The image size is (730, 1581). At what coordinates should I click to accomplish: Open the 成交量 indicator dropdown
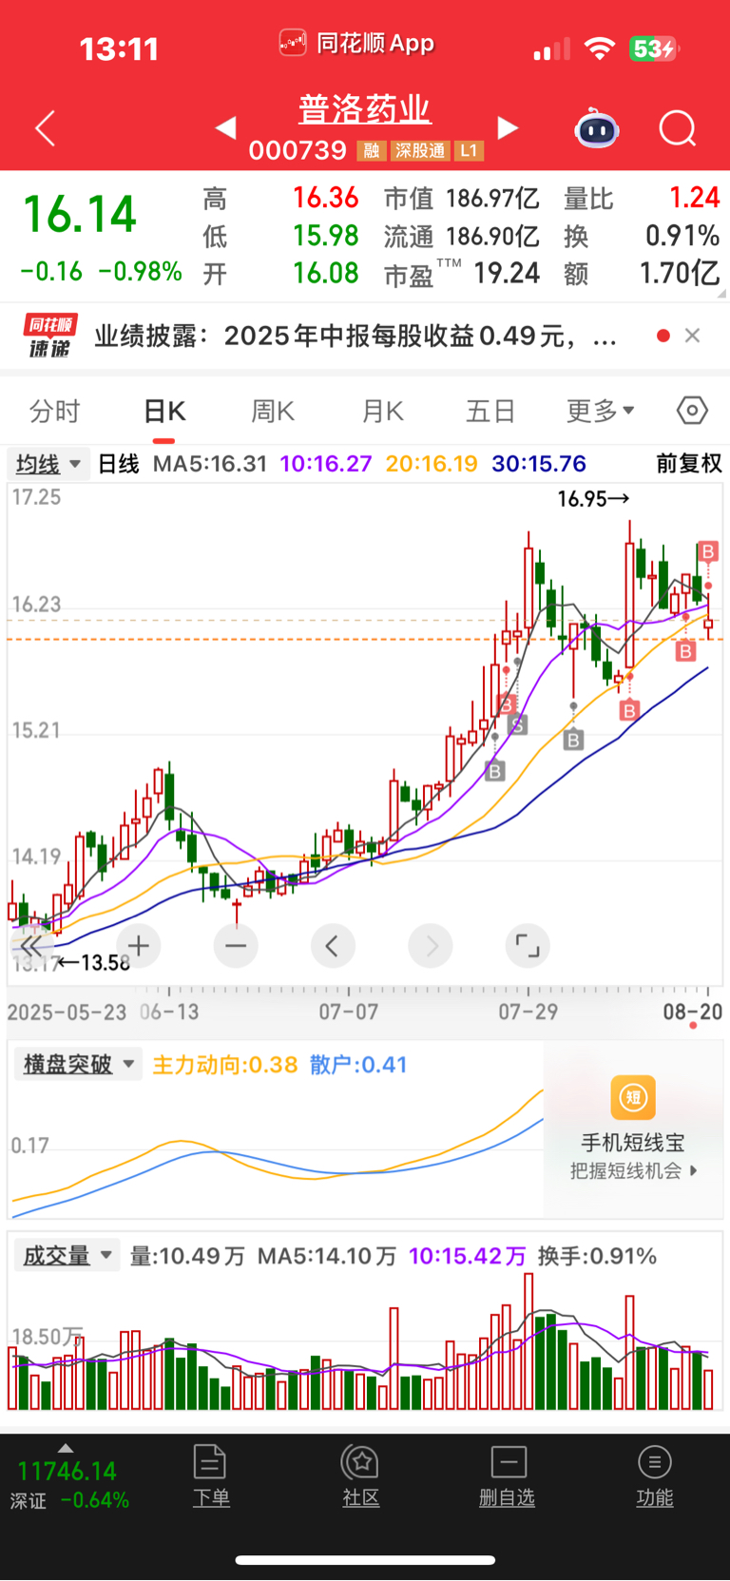(x=67, y=1256)
